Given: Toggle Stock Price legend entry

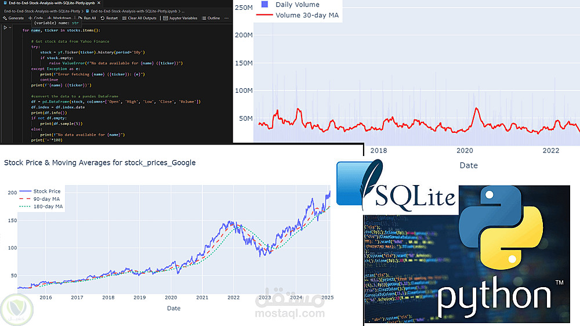Looking at the screenshot, I should point(40,191).
